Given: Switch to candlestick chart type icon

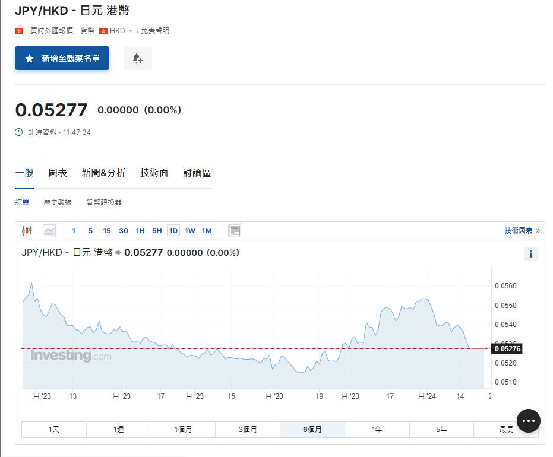Looking at the screenshot, I should [x=27, y=231].
